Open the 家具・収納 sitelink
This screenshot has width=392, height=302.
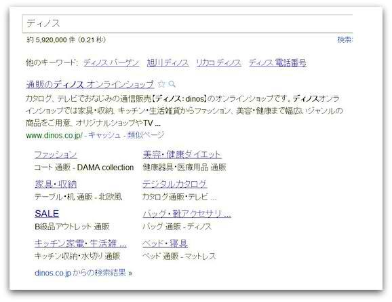point(56,184)
